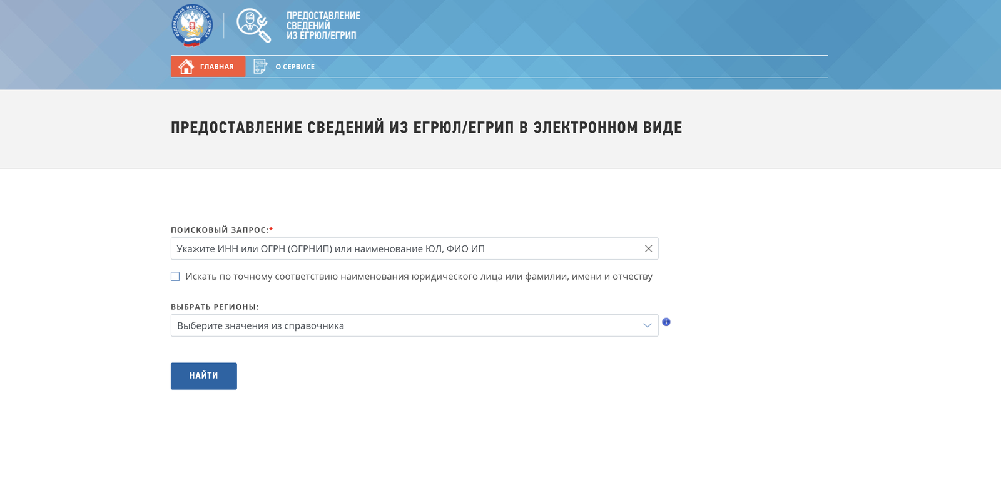
Task: Click the magnifier service icon in header
Action: 254,26
